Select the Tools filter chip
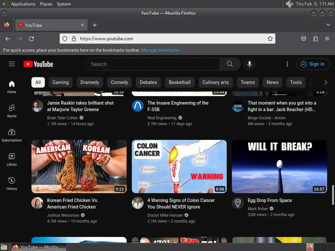The image size is (335, 251). [x=296, y=82]
